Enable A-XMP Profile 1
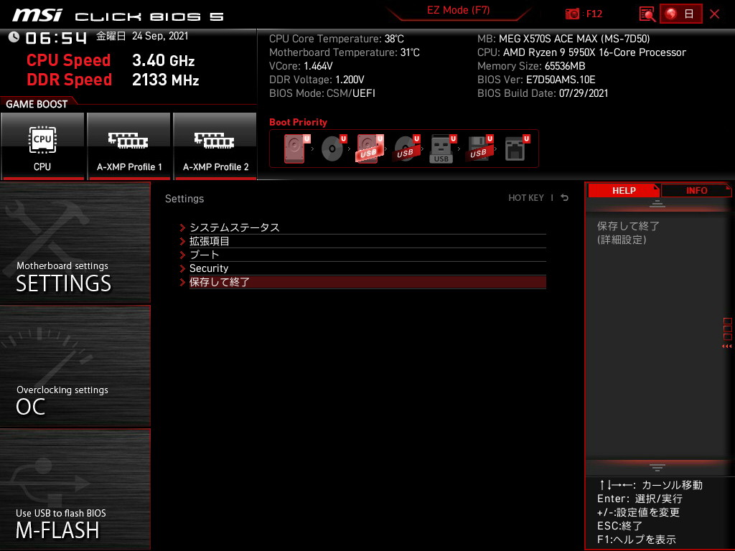 tap(129, 146)
